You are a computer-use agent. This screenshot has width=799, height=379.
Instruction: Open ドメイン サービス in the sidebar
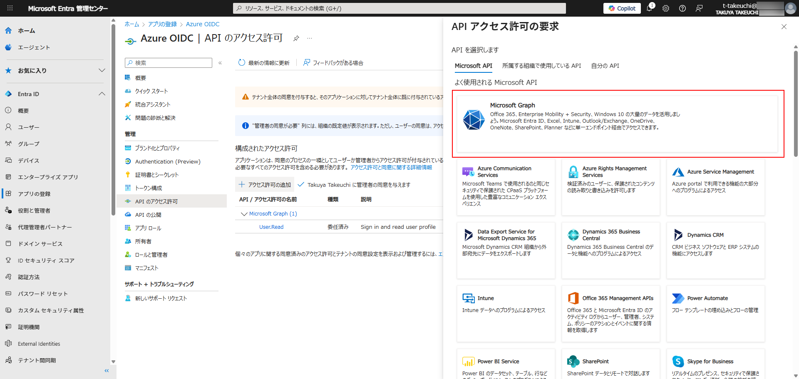(40, 244)
